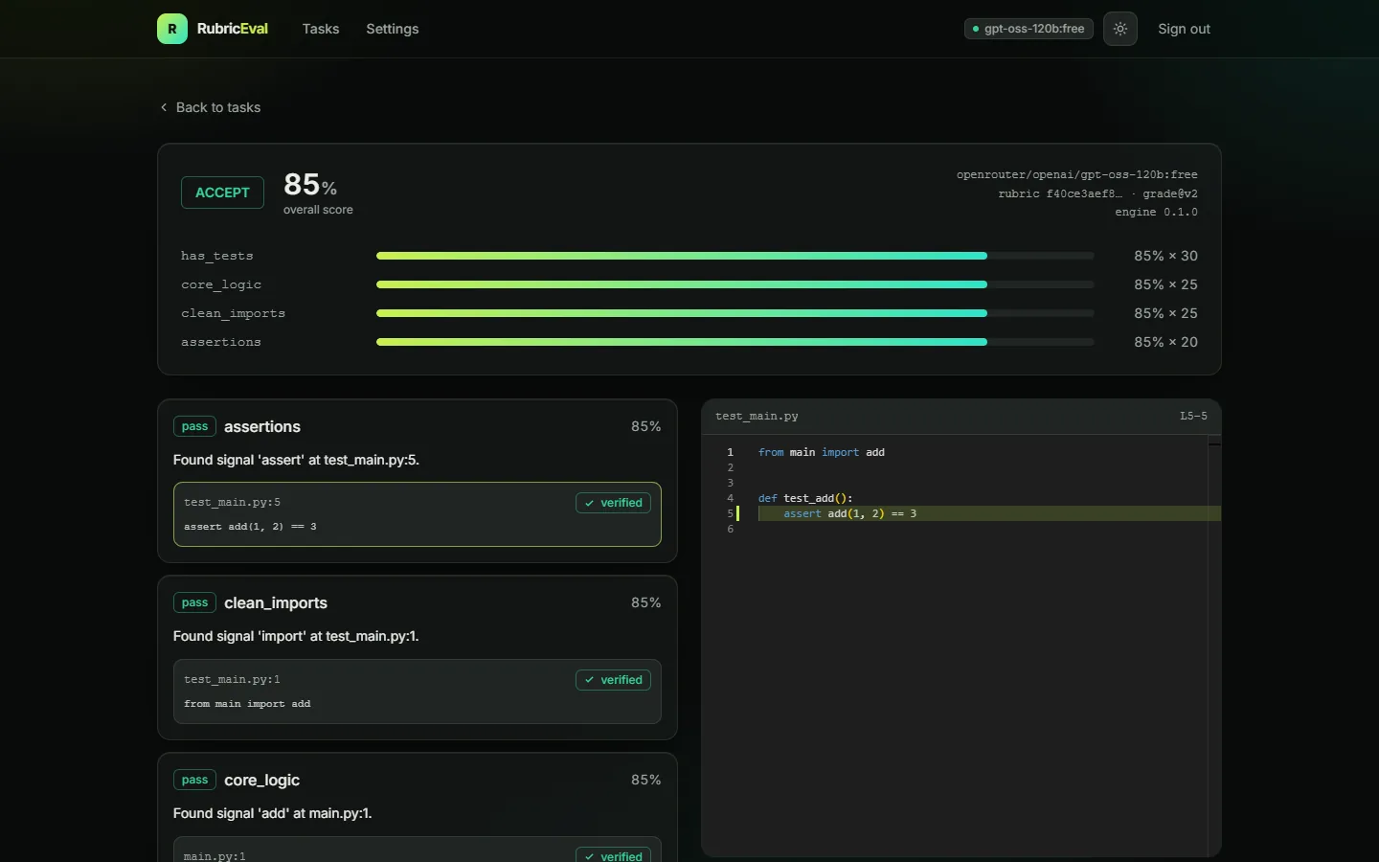Image resolution: width=1379 pixels, height=862 pixels.
Task: Click the L5-5 line range label
Action: point(1193,416)
